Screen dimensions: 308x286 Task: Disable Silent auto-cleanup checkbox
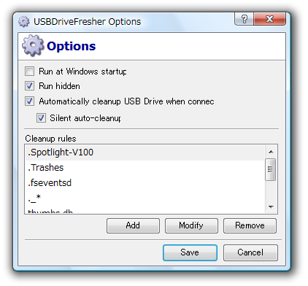[41, 118]
